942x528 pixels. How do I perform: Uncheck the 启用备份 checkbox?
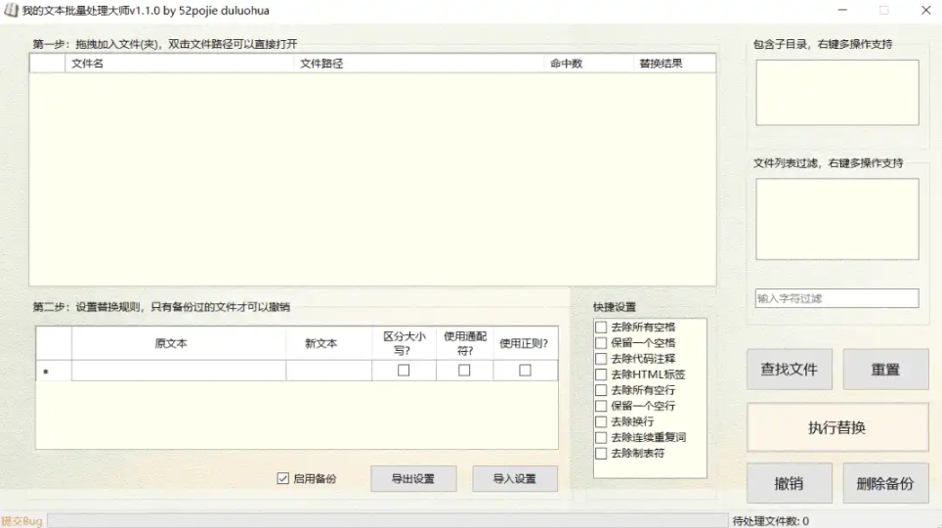pyautogui.click(x=283, y=478)
